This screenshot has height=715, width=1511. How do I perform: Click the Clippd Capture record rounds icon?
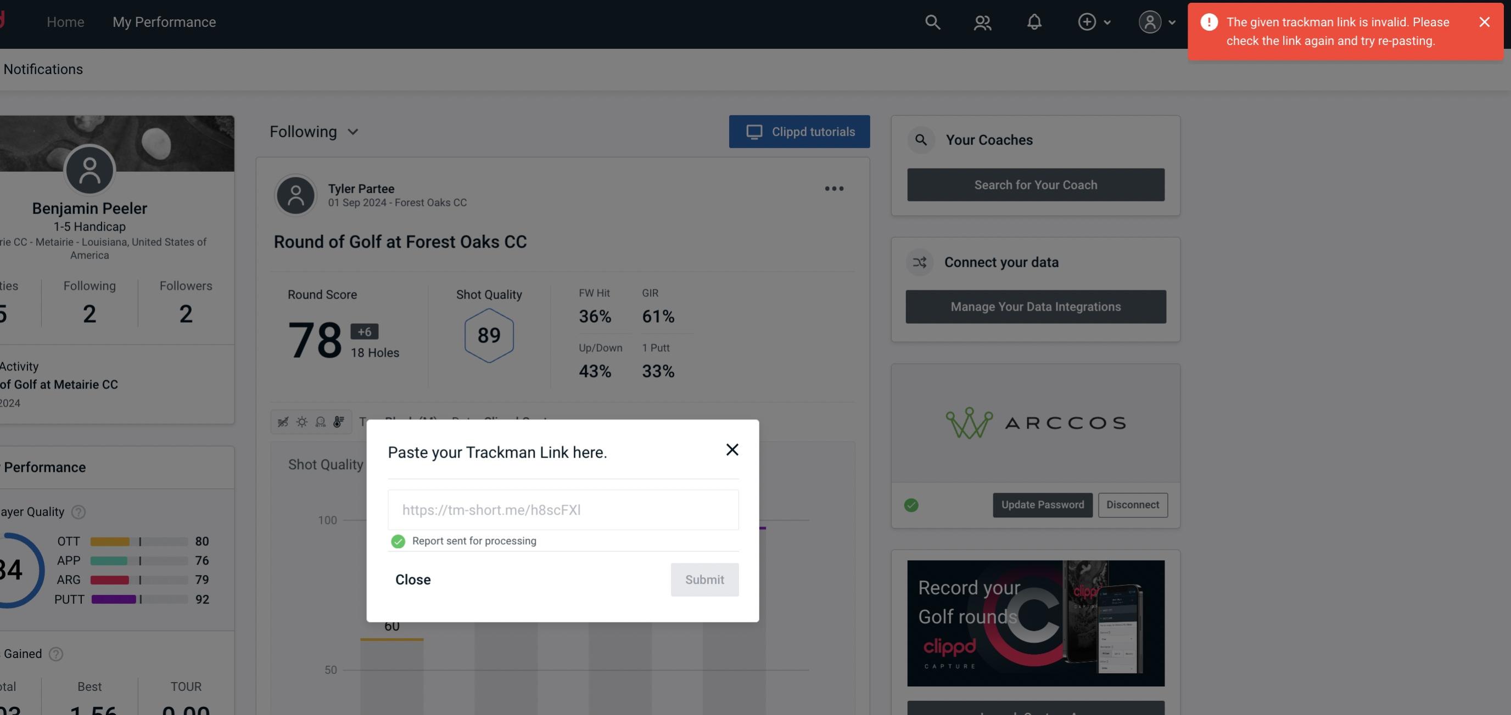pyautogui.click(x=1036, y=622)
